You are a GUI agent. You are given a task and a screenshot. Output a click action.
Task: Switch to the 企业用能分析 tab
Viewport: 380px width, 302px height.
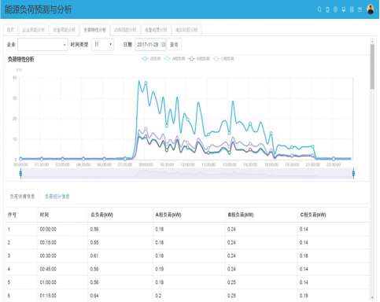pyautogui.click(x=34, y=30)
